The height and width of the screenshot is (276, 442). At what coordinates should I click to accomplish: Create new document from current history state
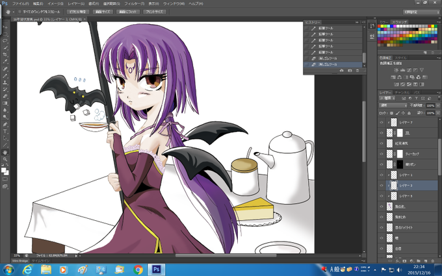coord(342,70)
